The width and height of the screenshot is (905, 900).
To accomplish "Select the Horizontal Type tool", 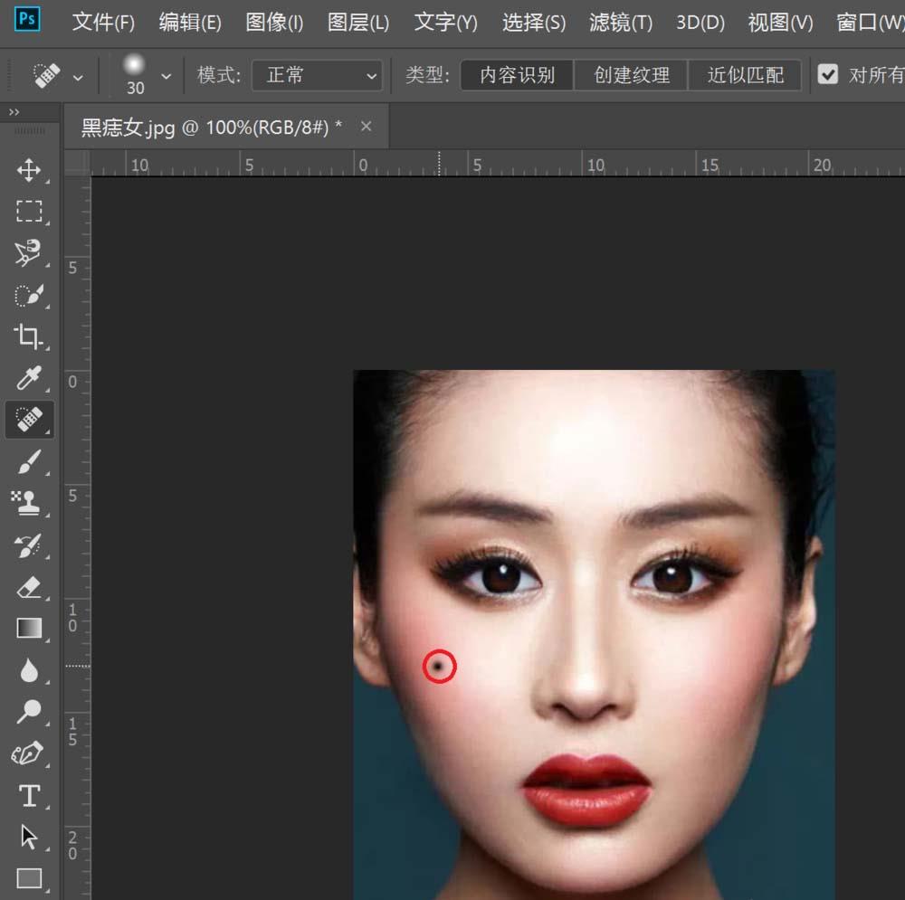I will point(29,796).
